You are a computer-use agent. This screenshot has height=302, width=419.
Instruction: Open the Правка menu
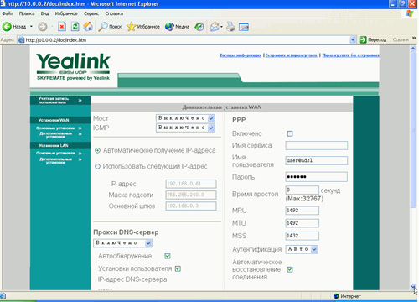point(27,13)
